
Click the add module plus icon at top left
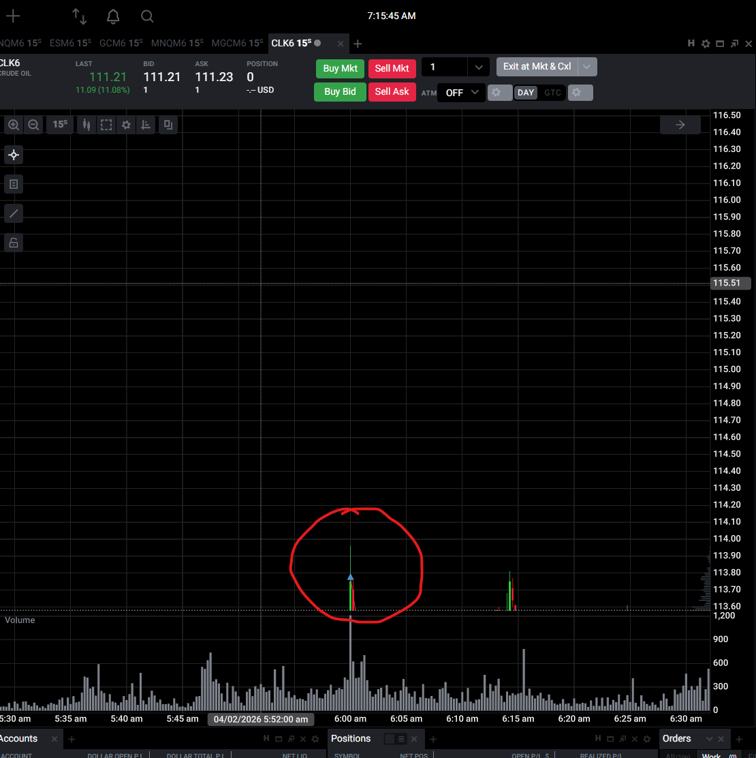coord(13,16)
